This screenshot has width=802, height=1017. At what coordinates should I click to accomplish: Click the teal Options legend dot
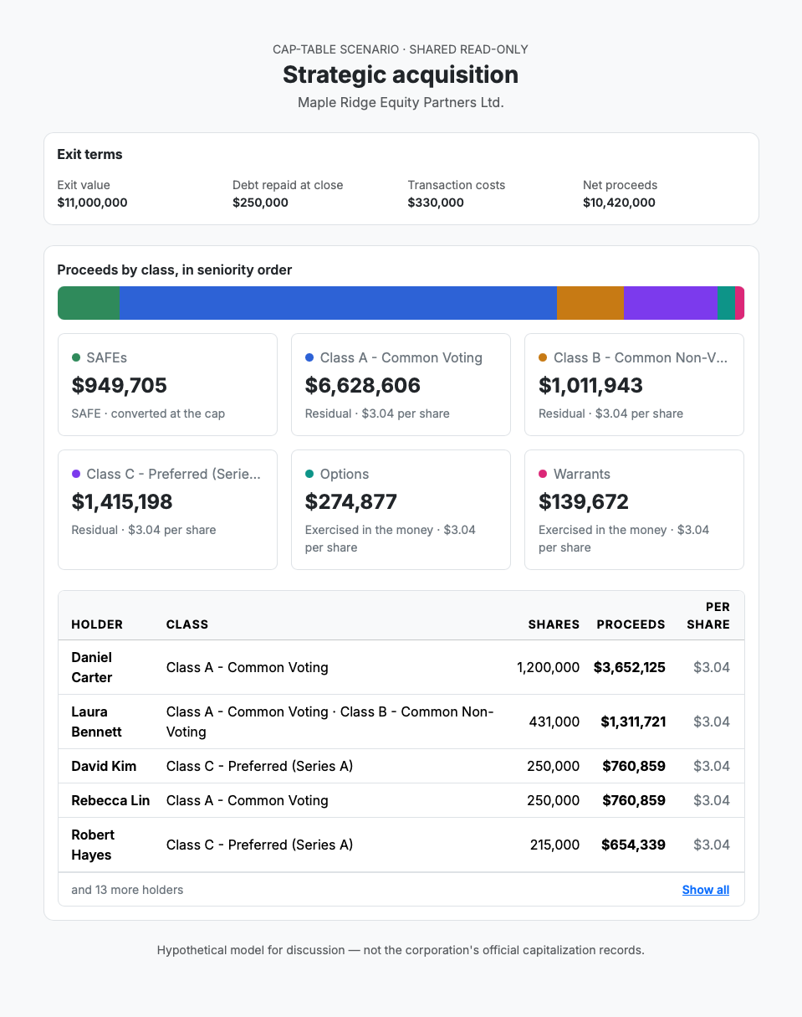point(309,474)
